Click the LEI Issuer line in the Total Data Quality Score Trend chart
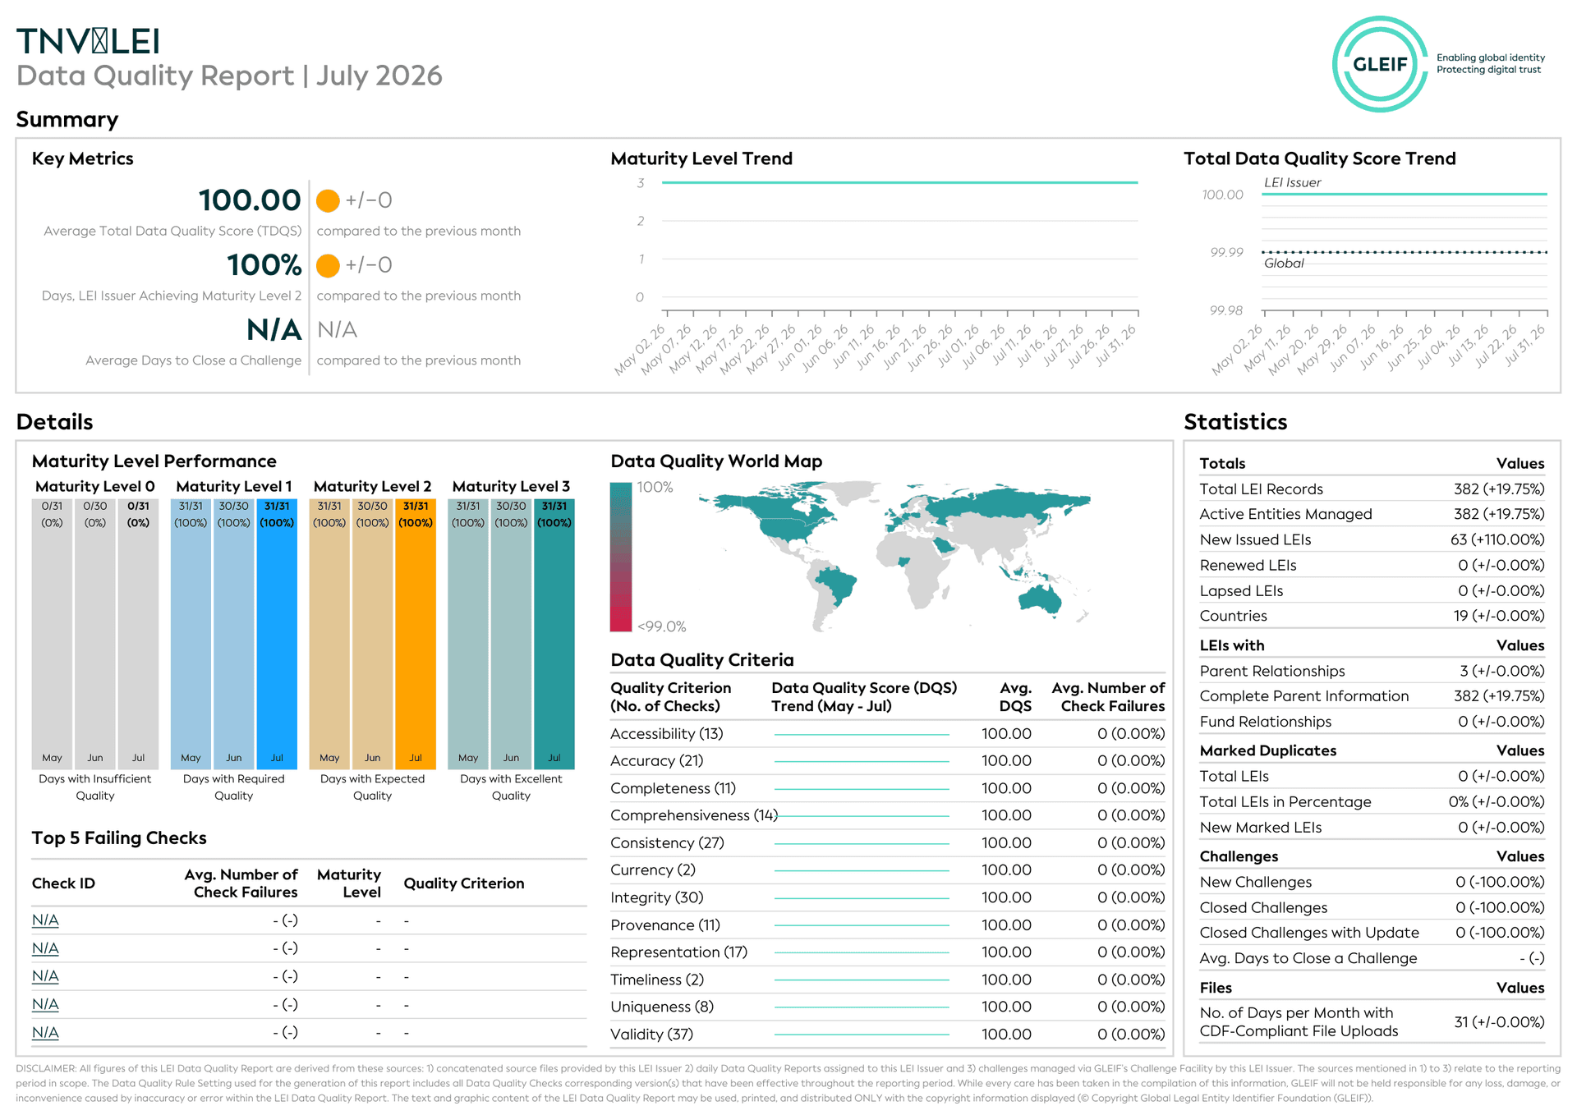The width and height of the screenshot is (1577, 1115). click(1405, 194)
